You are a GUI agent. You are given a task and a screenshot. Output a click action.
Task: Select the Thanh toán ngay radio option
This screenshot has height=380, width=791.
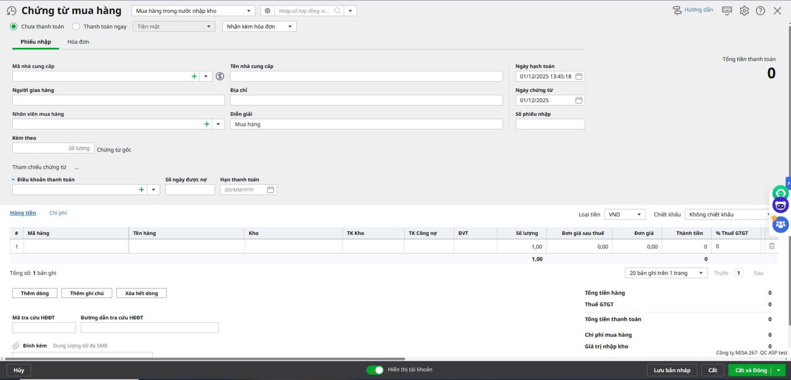(76, 27)
